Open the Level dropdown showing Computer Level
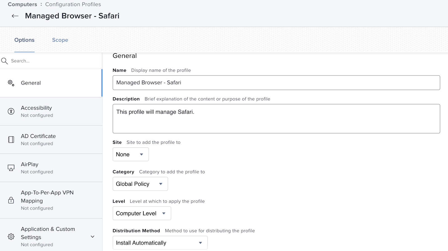The image size is (448, 251). pyautogui.click(x=142, y=214)
